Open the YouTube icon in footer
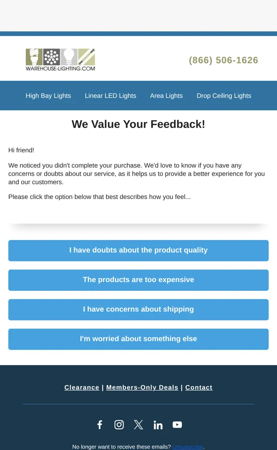 pyautogui.click(x=177, y=424)
